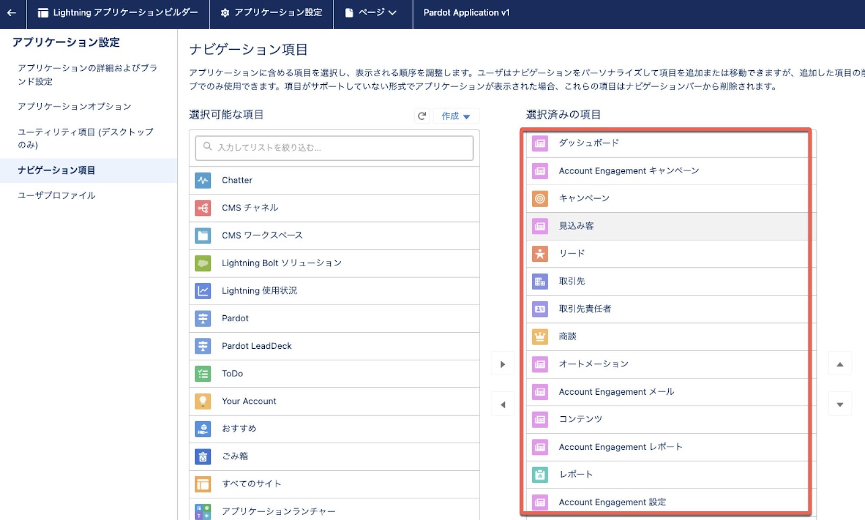Click the すべてのサイト icon
Screen dimensions: 865x520
(x=203, y=484)
